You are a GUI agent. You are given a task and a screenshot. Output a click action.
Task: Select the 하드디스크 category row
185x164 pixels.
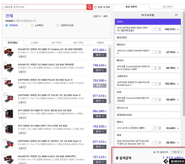(x=148, y=108)
